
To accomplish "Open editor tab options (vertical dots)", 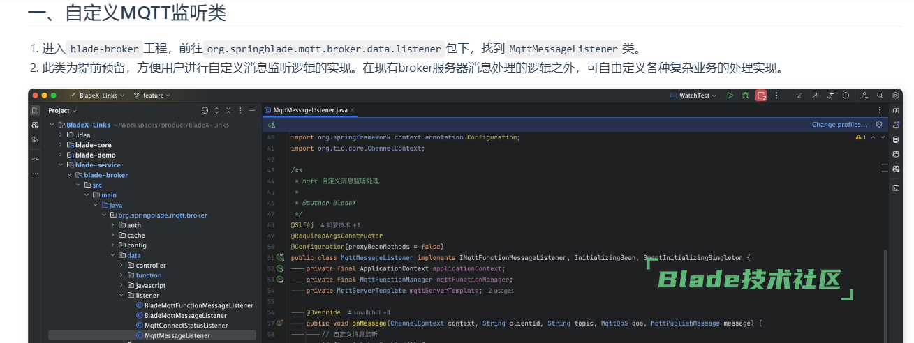I will tap(879, 110).
